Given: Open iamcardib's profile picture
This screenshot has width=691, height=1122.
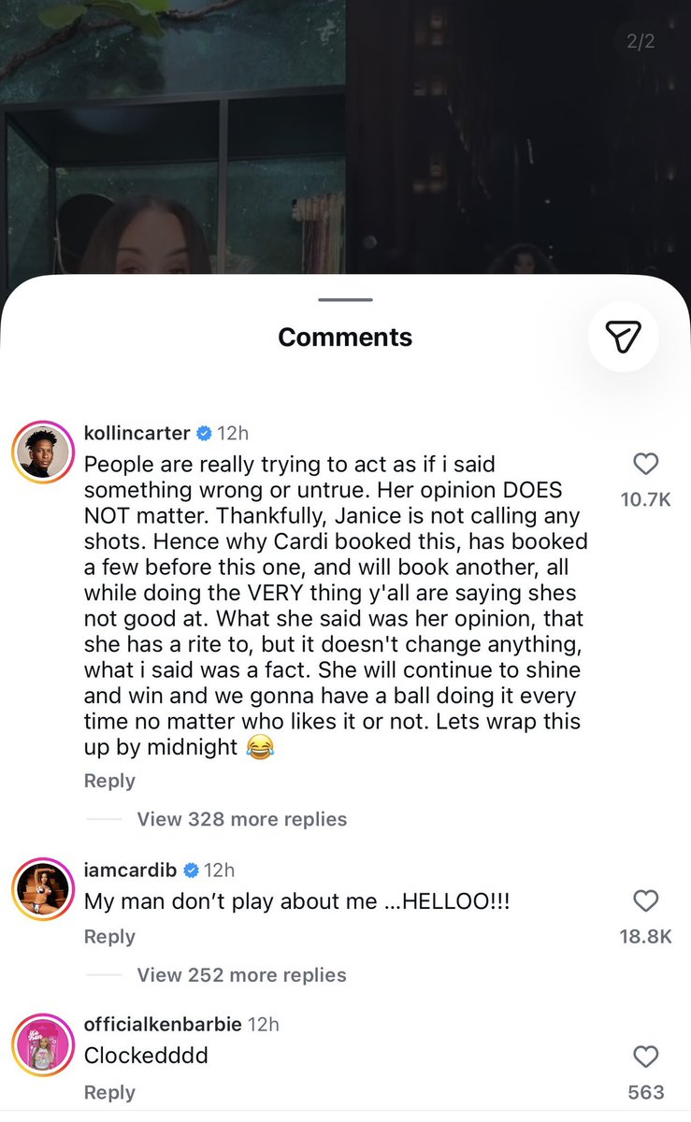Looking at the screenshot, I should pos(43,889).
